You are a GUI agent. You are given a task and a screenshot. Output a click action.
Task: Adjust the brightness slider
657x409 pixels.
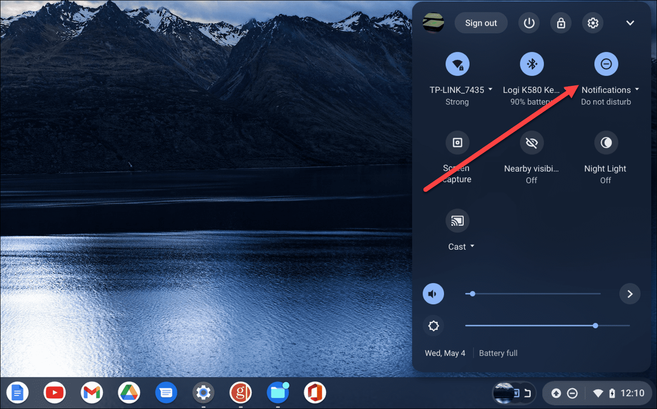pos(547,325)
